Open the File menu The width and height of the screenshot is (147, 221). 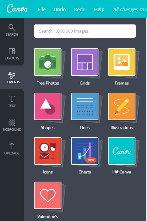click(42, 10)
